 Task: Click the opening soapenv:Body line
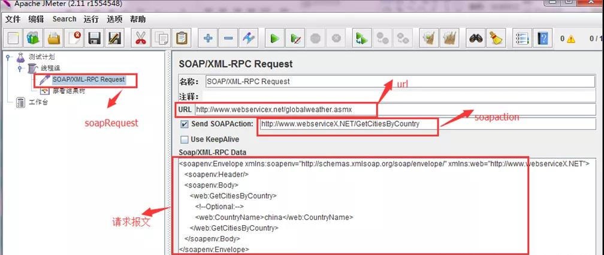point(211,185)
